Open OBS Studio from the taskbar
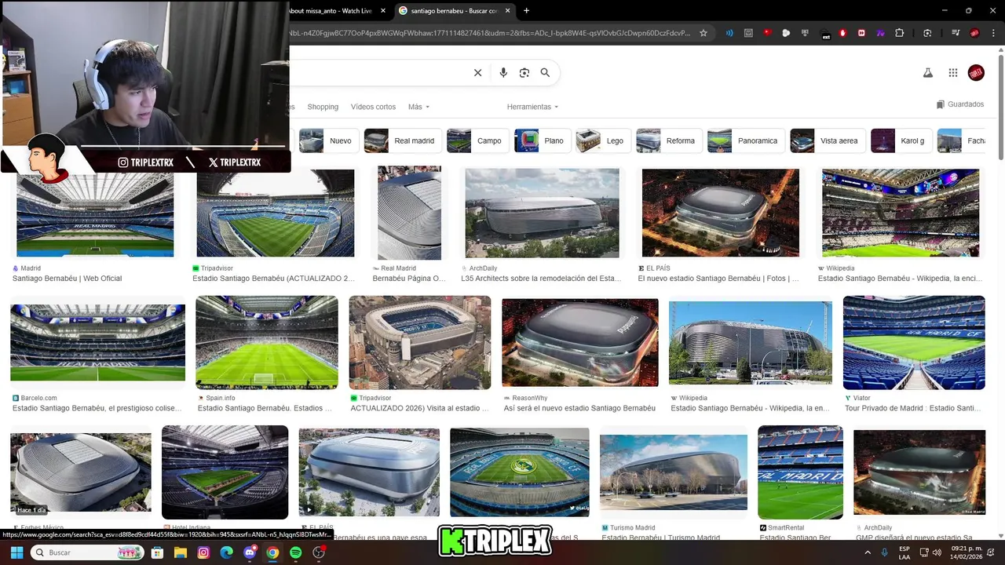 point(319,552)
